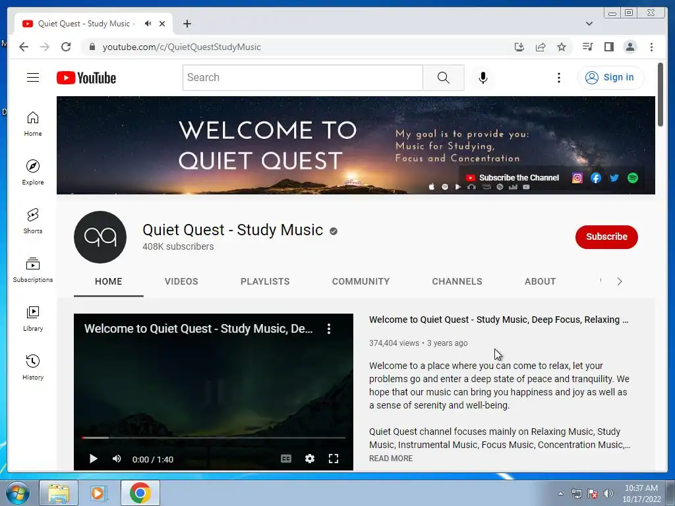The width and height of the screenshot is (675, 506).
Task: Click the search magnifier button
Action: pyautogui.click(x=444, y=78)
